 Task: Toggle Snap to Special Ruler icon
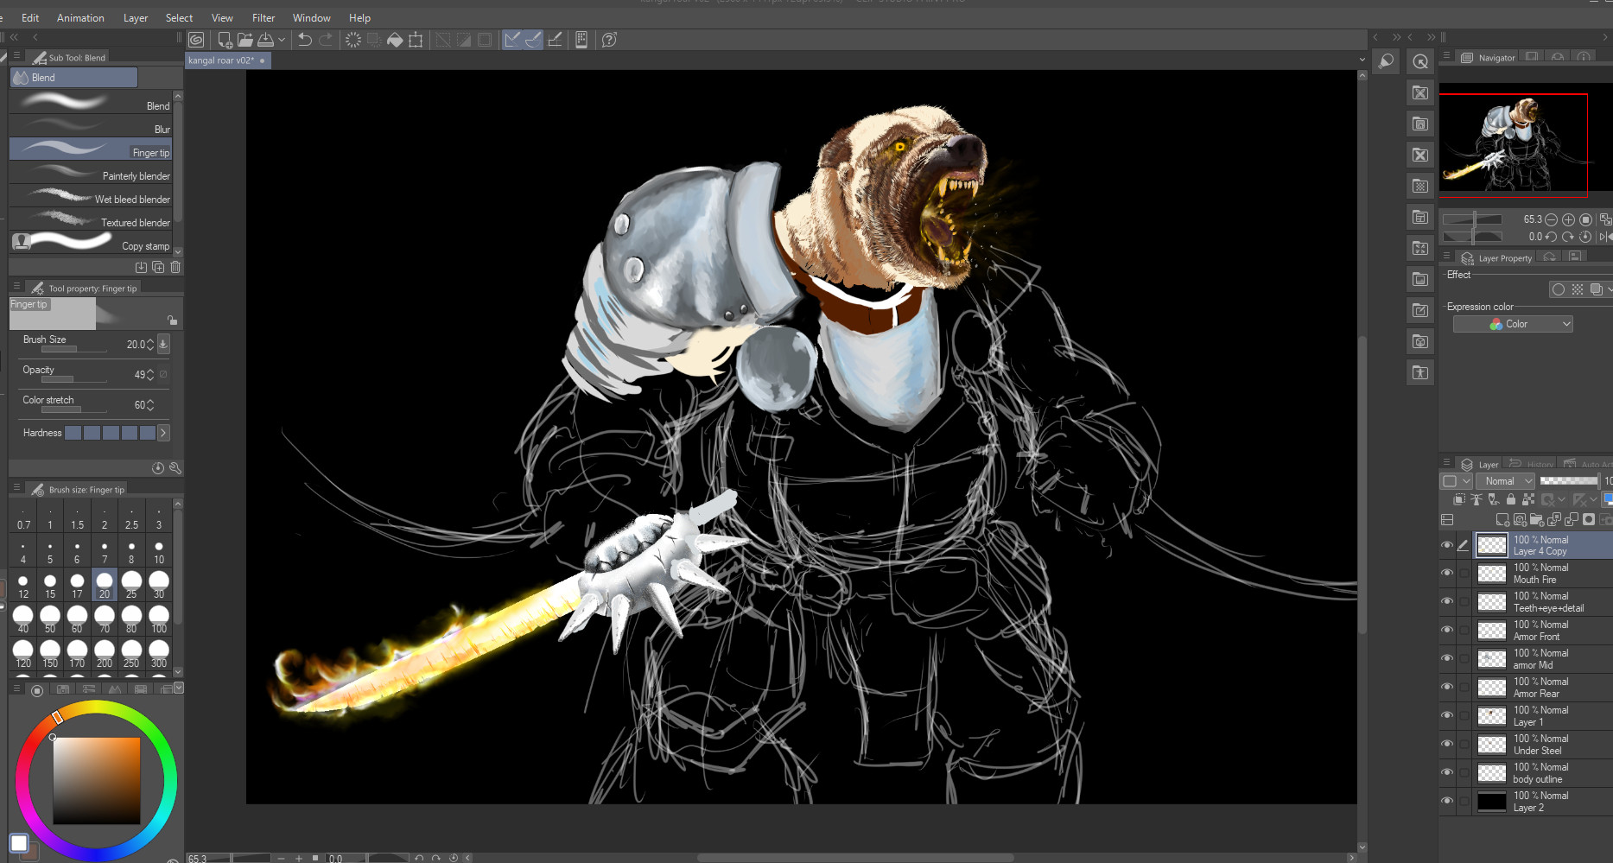(533, 40)
